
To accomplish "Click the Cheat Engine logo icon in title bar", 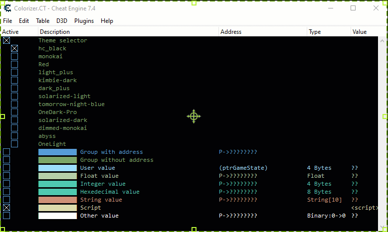I will click(7, 8).
